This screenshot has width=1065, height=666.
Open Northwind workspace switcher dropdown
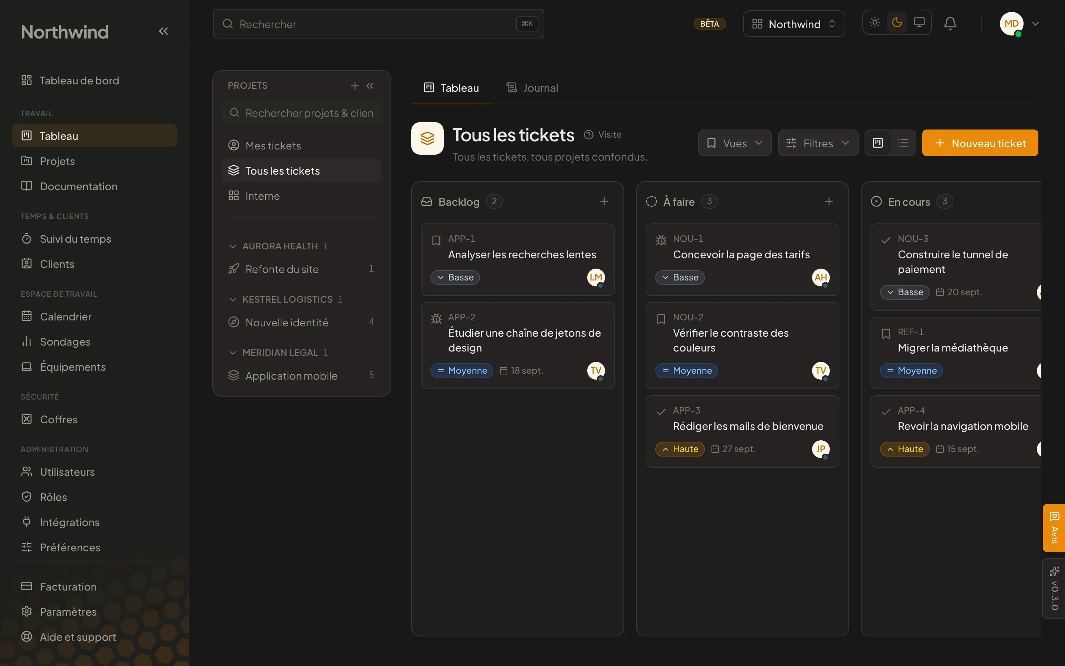pos(794,24)
